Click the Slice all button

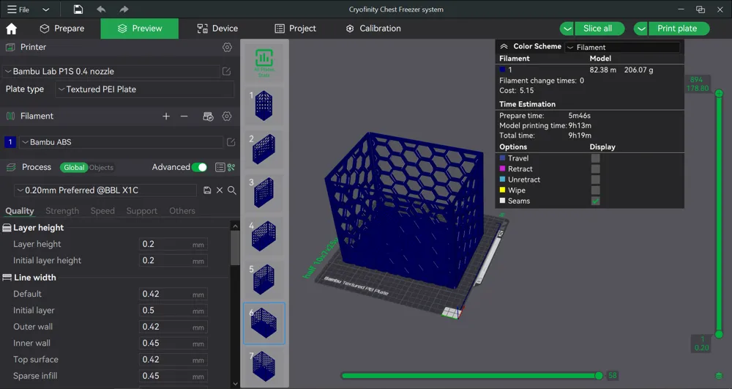pos(600,29)
